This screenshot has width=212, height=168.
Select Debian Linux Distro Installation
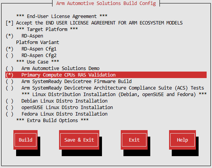point(56,101)
